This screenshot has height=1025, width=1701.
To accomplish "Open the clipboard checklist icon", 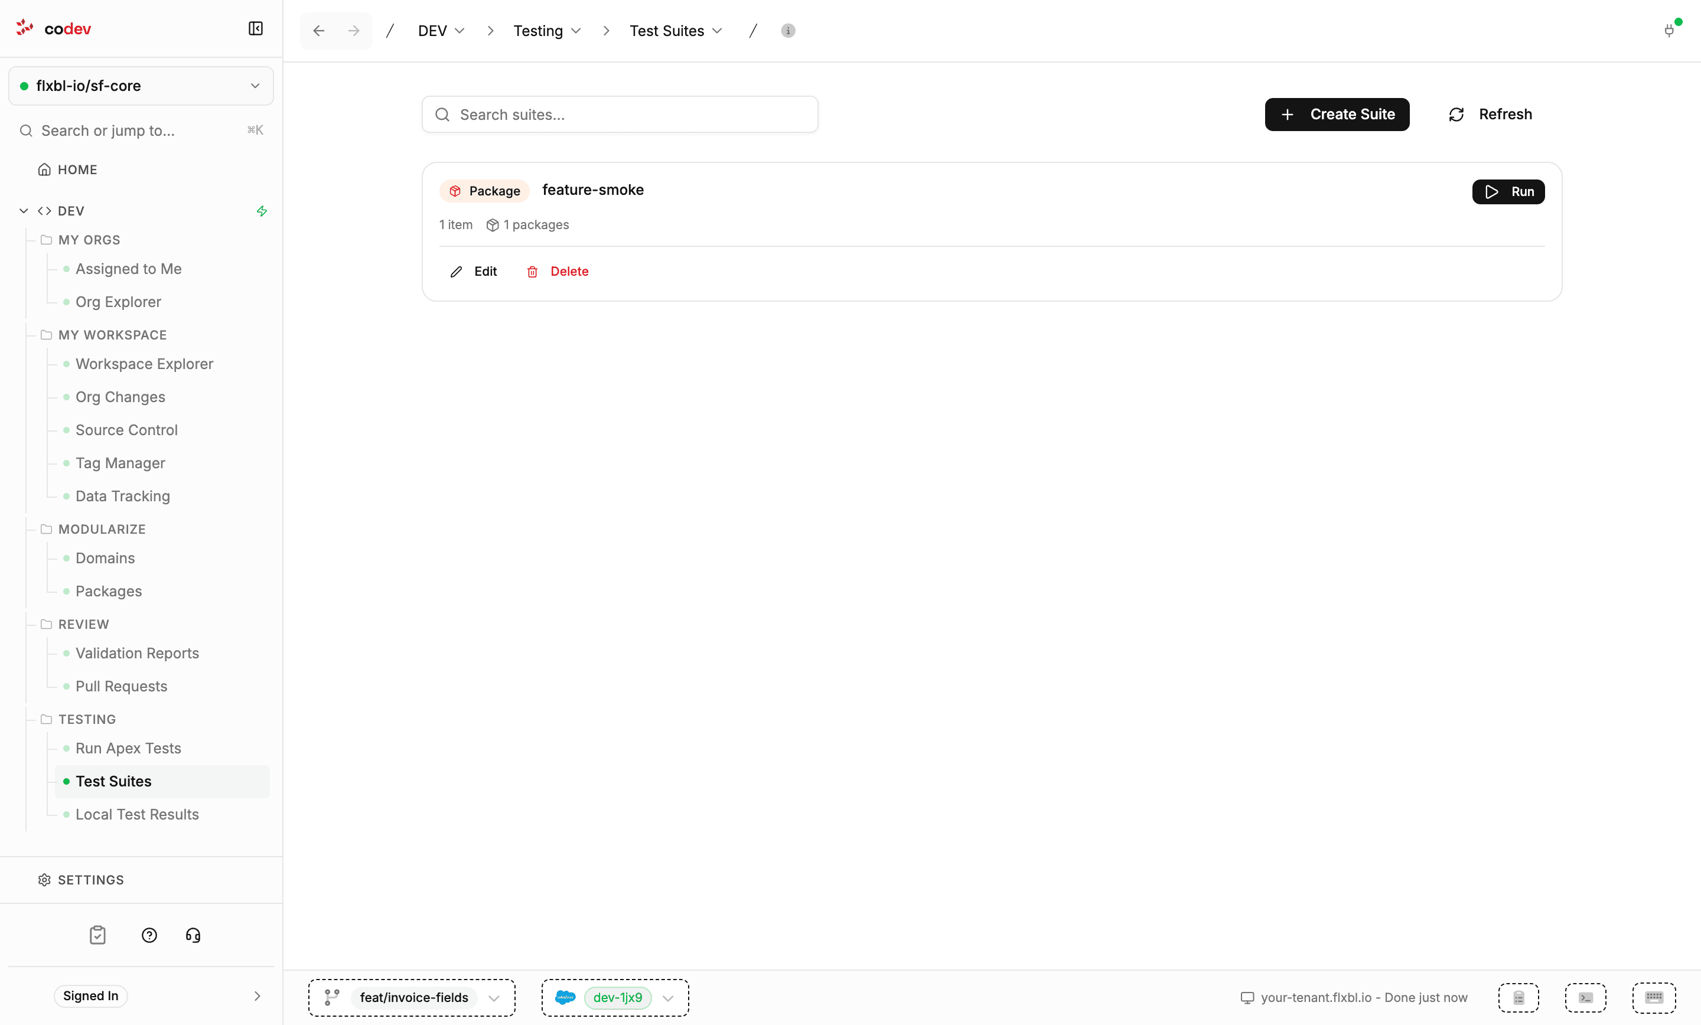I will [98, 935].
